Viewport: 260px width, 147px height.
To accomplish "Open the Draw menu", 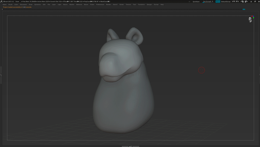I will click(x=30, y=4).
